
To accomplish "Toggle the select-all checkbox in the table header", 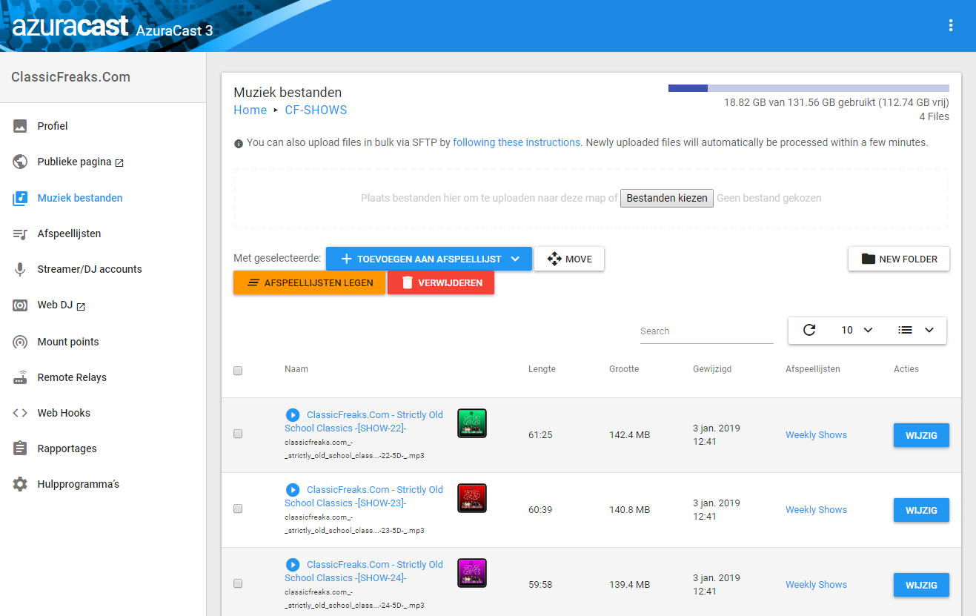I will click(x=238, y=371).
